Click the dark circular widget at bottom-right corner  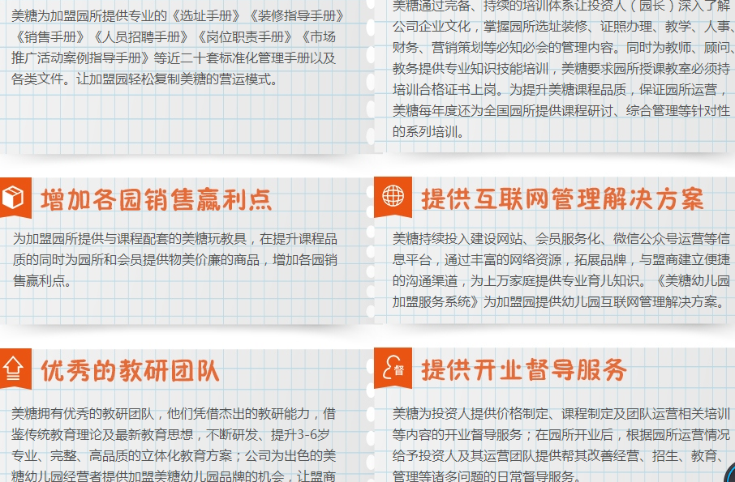point(729,472)
